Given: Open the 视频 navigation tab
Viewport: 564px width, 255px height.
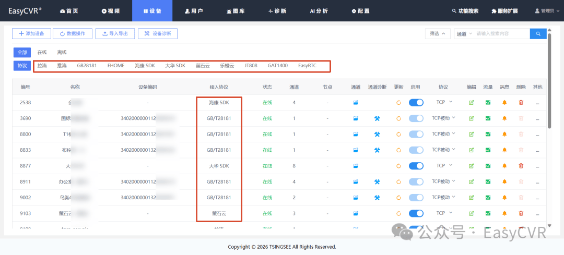Looking at the screenshot, I should (111, 11).
